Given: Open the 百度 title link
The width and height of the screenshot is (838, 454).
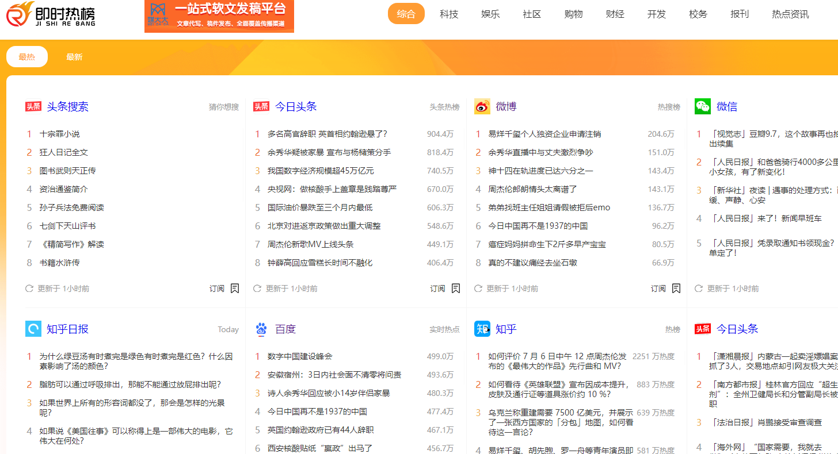Looking at the screenshot, I should pyautogui.click(x=285, y=329).
